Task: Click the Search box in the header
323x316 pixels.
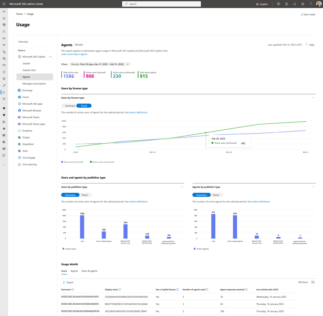Action: coord(161,4)
